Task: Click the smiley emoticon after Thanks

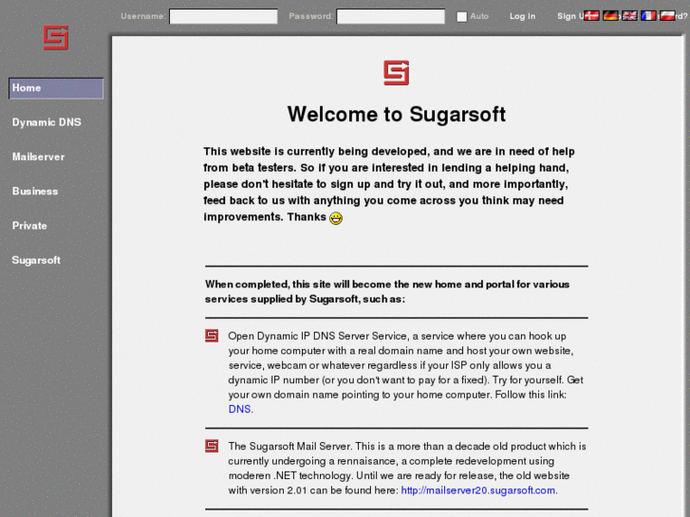Action: 336,218
